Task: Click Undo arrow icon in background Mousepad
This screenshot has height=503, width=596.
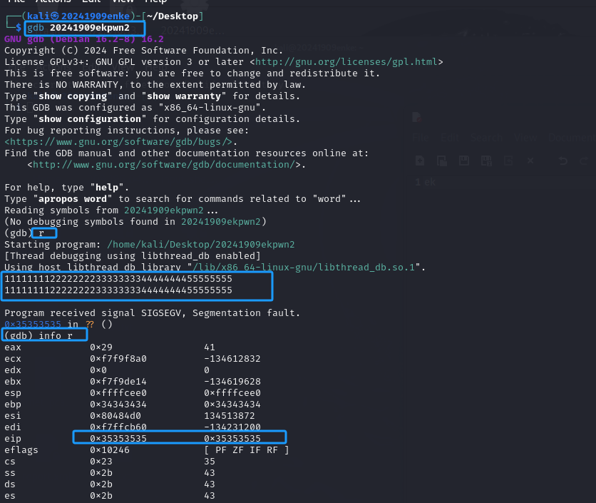Action: tap(563, 161)
